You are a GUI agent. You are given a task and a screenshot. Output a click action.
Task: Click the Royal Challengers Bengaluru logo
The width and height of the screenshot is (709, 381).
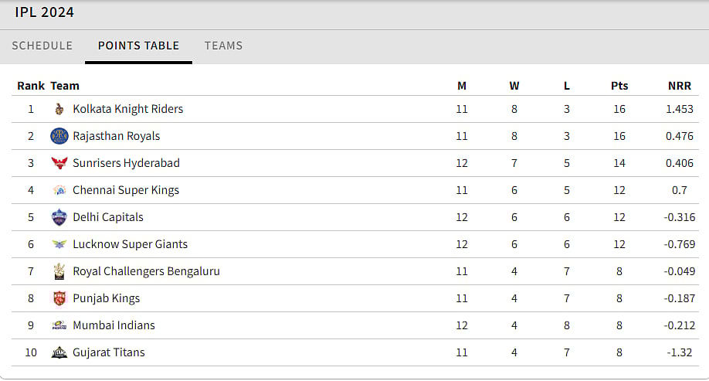tap(59, 271)
